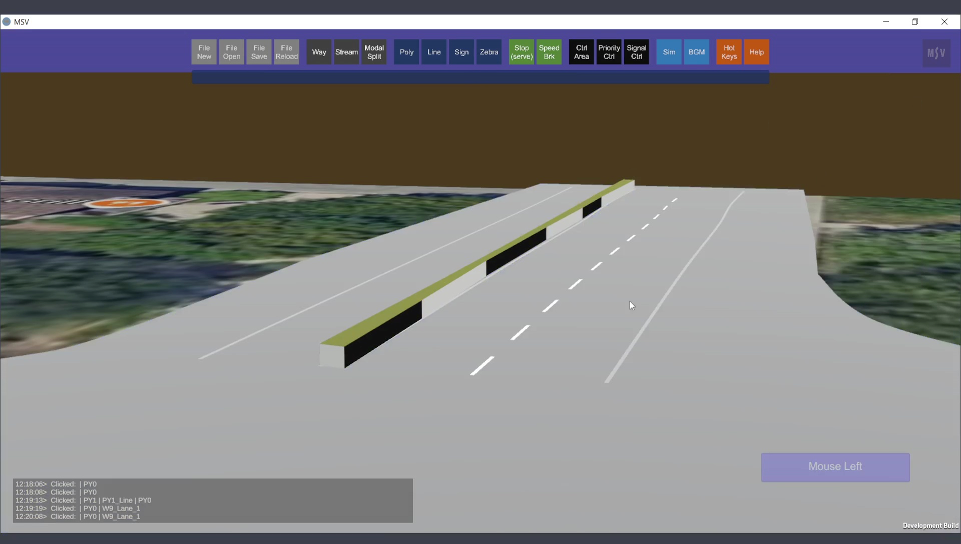Select the Zebra crossing tool
Image resolution: width=961 pixels, height=544 pixels.
489,52
